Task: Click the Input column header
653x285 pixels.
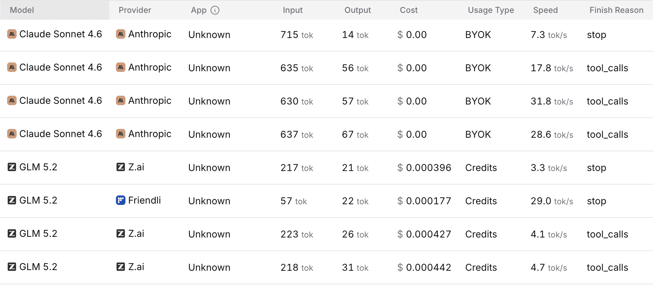Action: (293, 10)
